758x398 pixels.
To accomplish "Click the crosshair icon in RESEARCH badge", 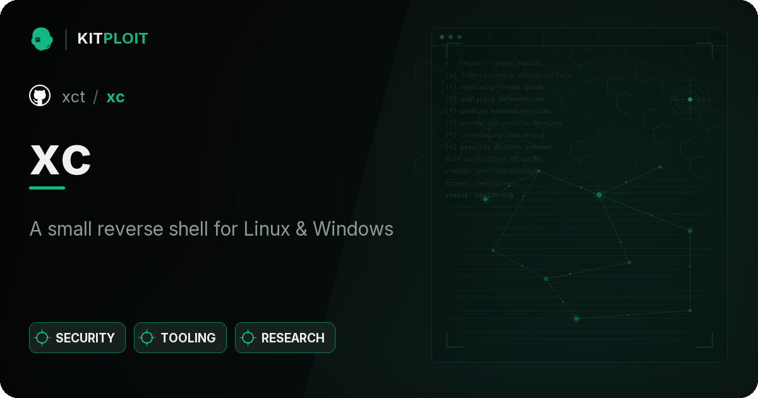I will (248, 338).
